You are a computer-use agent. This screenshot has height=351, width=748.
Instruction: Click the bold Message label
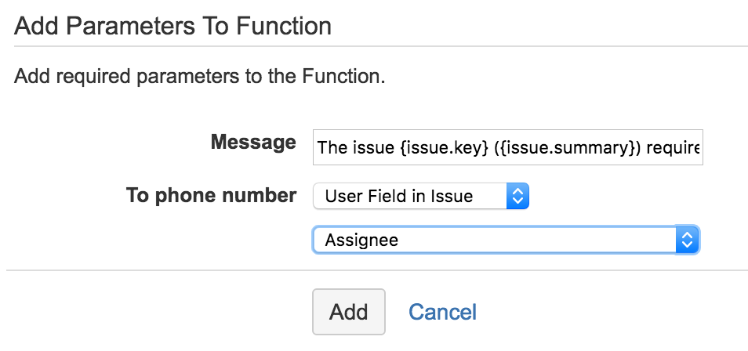click(x=253, y=143)
